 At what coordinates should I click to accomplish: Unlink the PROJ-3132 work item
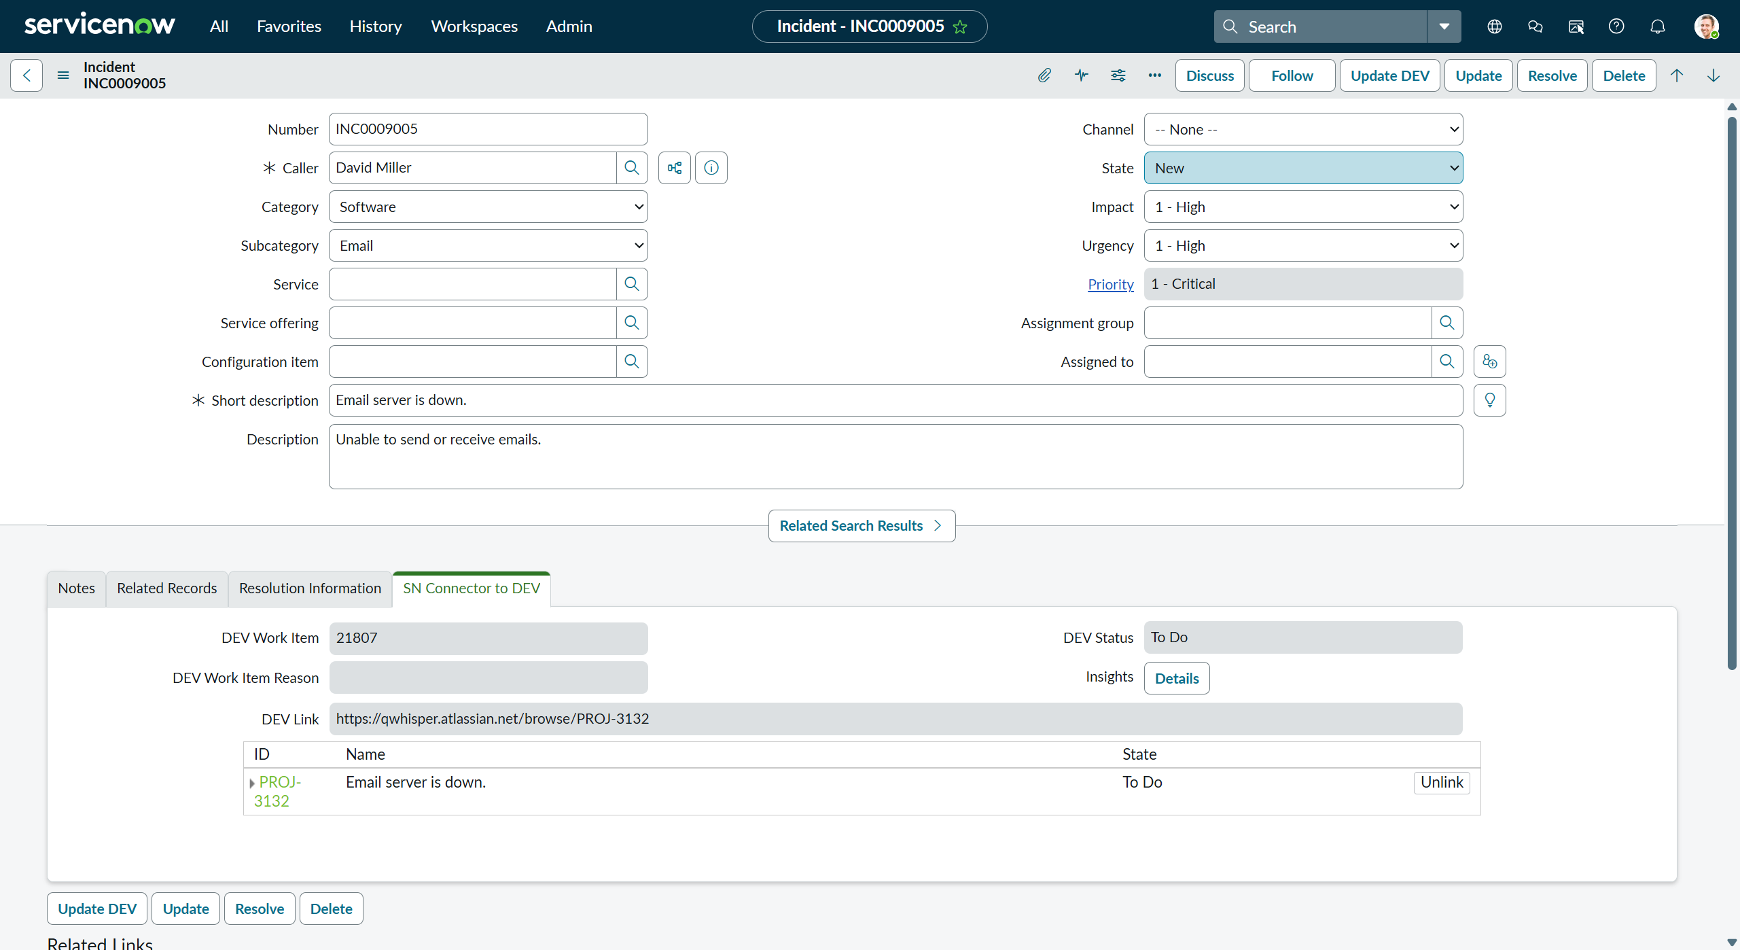[1441, 782]
